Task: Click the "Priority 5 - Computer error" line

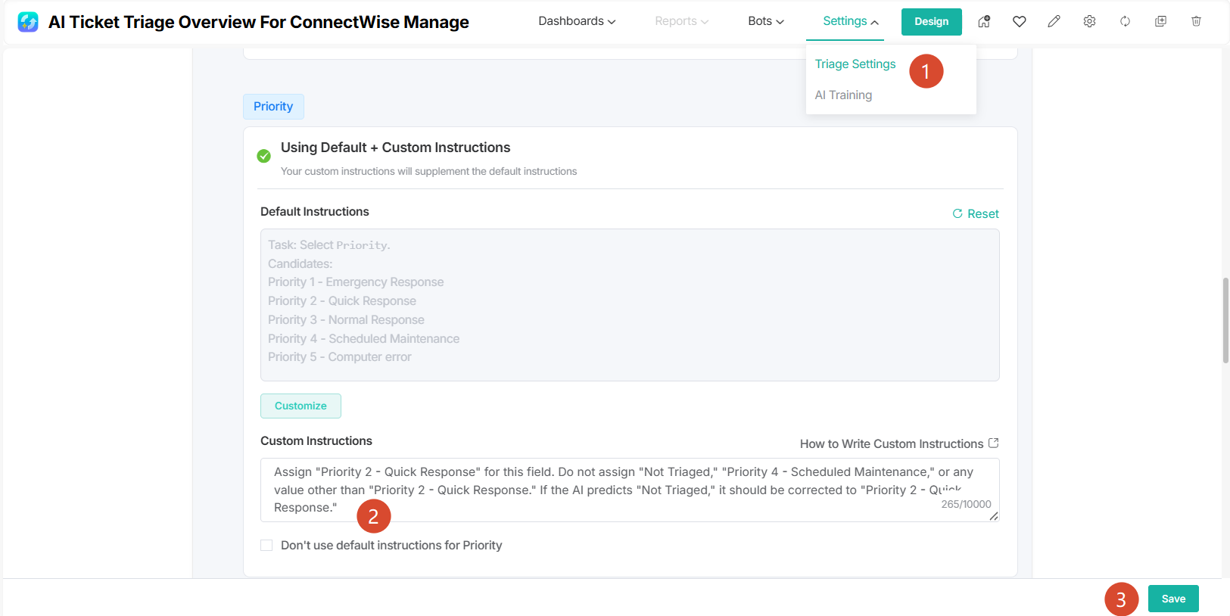Action: point(340,357)
